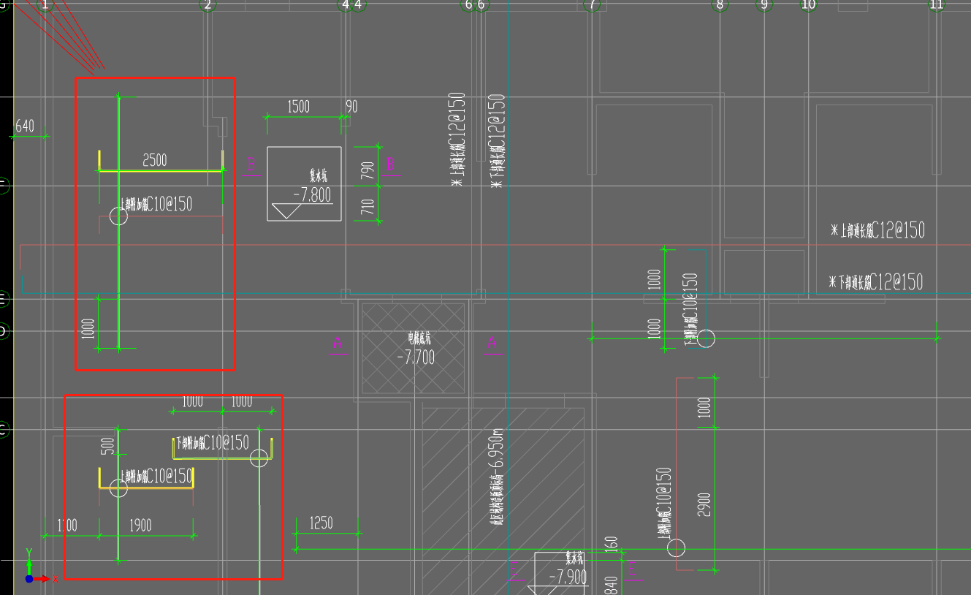The width and height of the screenshot is (971, 595).
Task: Click the -7.800 sump pit elevation
Action: tap(312, 194)
